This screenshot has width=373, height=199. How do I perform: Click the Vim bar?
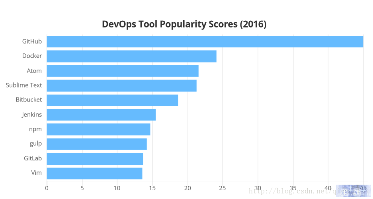coord(95,173)
